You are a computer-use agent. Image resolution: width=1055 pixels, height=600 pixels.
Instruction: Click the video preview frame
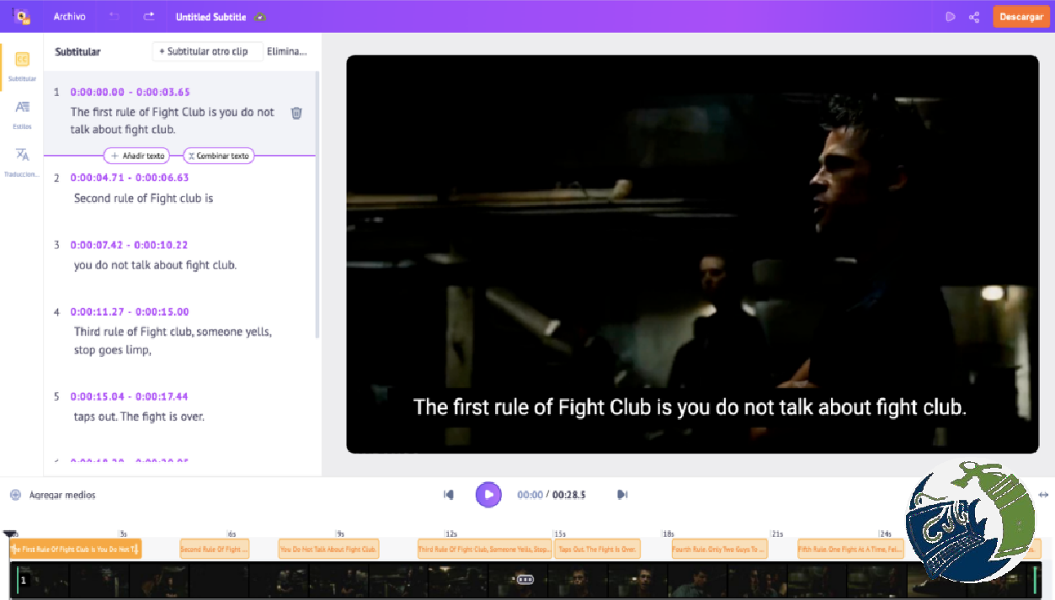click(x=692, y=254)
